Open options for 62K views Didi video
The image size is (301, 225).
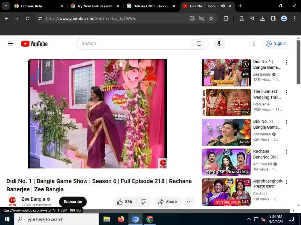point(286,122)
